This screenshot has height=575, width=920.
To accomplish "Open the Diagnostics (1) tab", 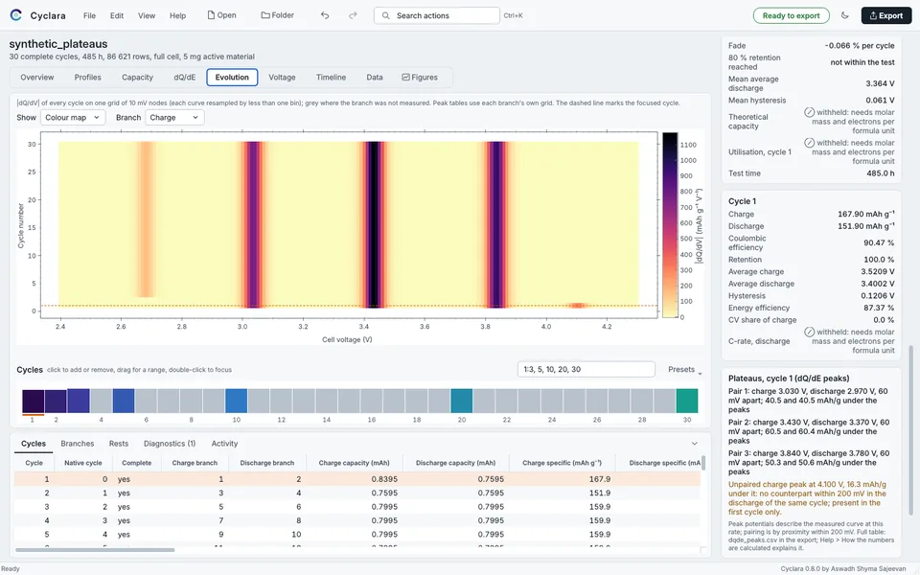I will click(x=170, y=444).
